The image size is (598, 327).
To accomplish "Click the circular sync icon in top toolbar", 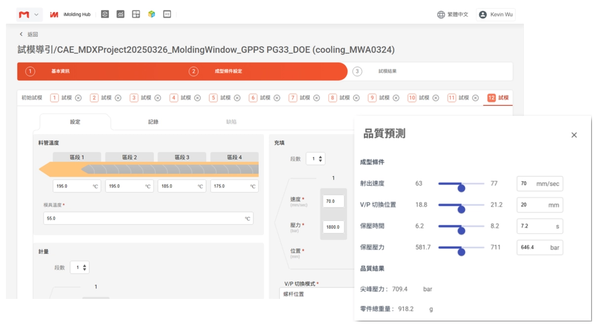I will 105,14.
